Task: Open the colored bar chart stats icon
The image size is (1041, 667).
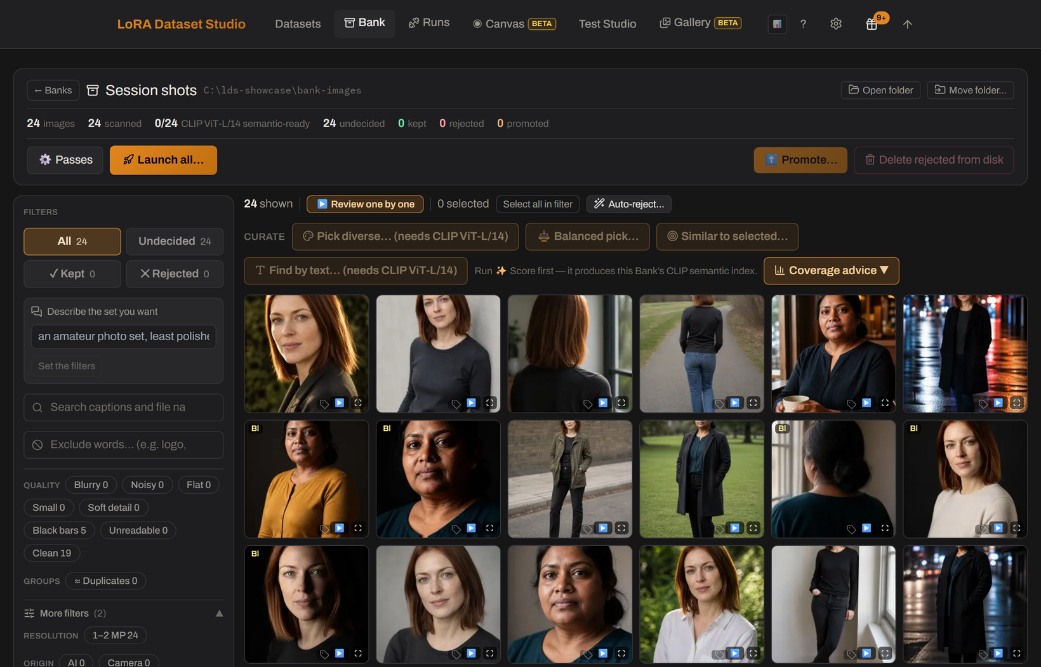Action: (777, 24)
